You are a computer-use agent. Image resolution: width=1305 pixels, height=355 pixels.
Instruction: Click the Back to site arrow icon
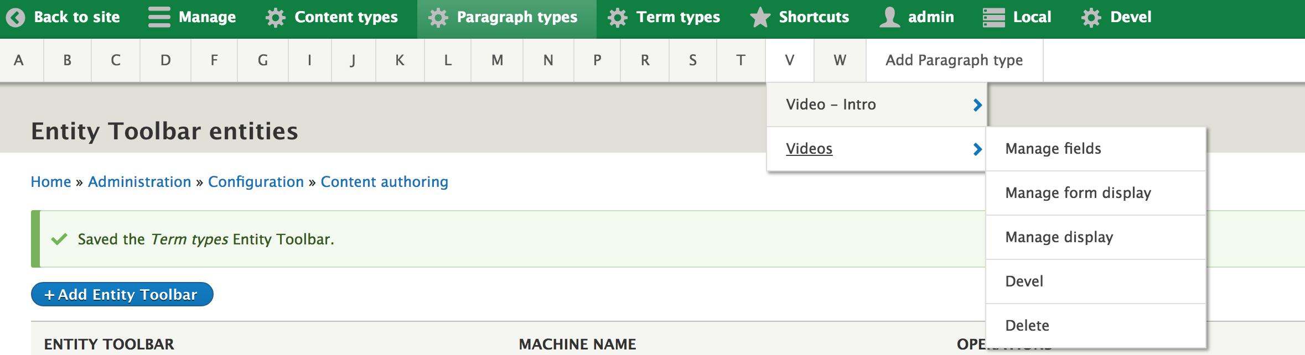(15, 18)
